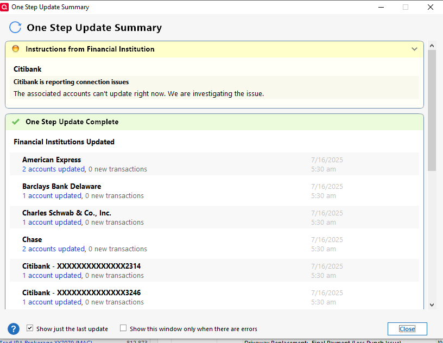Click the Quicken logo in title bar
This screenshot has width=443, height=343.
(x=4, y=7)
